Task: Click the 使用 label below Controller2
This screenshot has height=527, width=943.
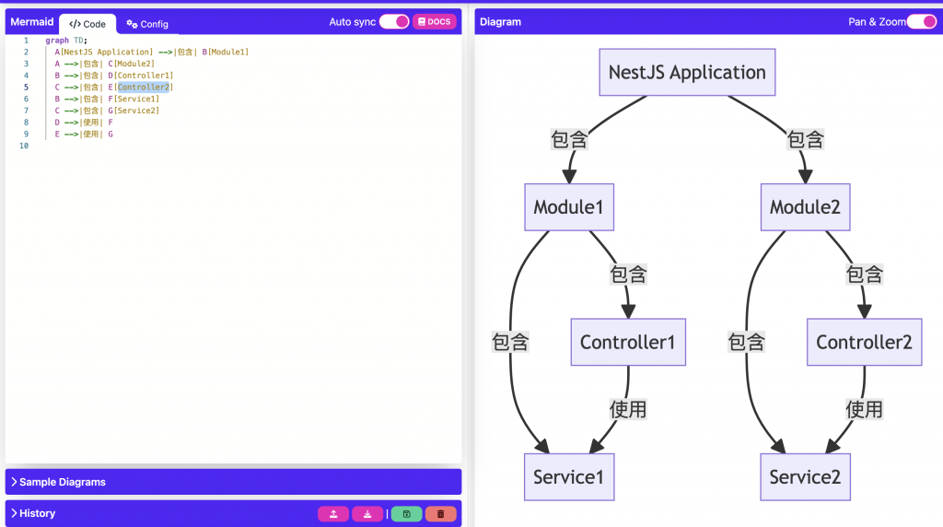Action: [x=864, y=409]
